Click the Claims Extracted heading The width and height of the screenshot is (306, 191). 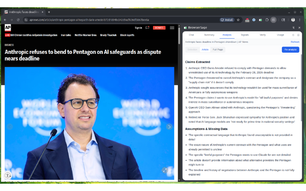(x=197, y=62)
